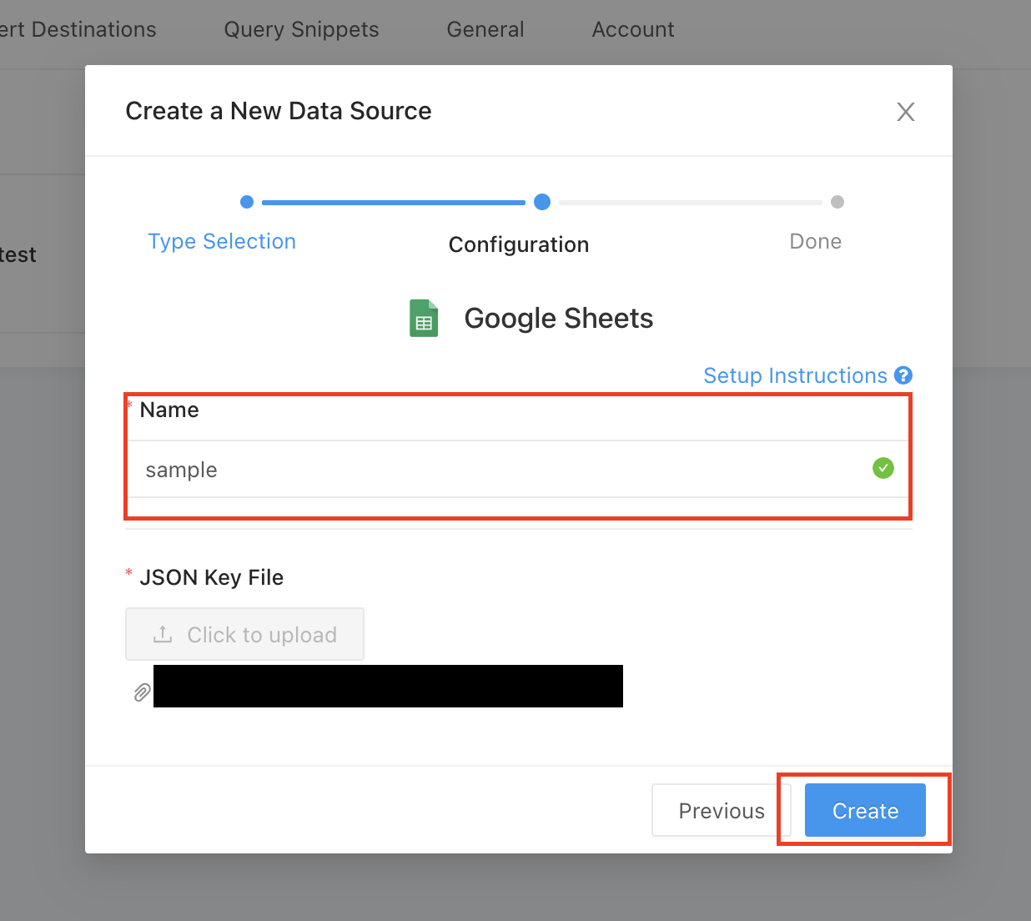
Task: Open the help icon beside Setup Instructions
Action: [903, 375]
